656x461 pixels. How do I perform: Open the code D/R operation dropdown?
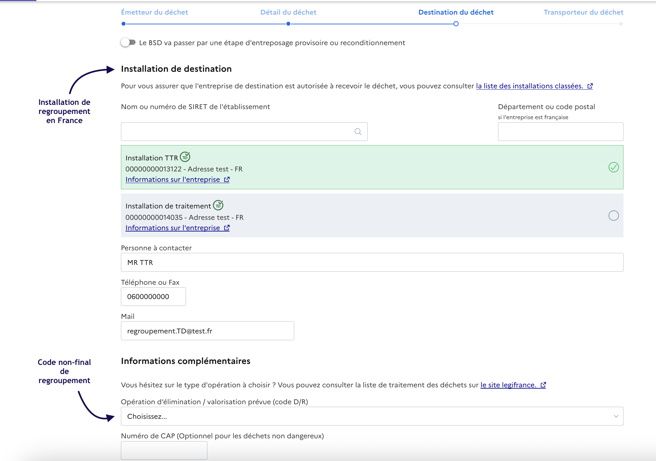coord(372,416)
